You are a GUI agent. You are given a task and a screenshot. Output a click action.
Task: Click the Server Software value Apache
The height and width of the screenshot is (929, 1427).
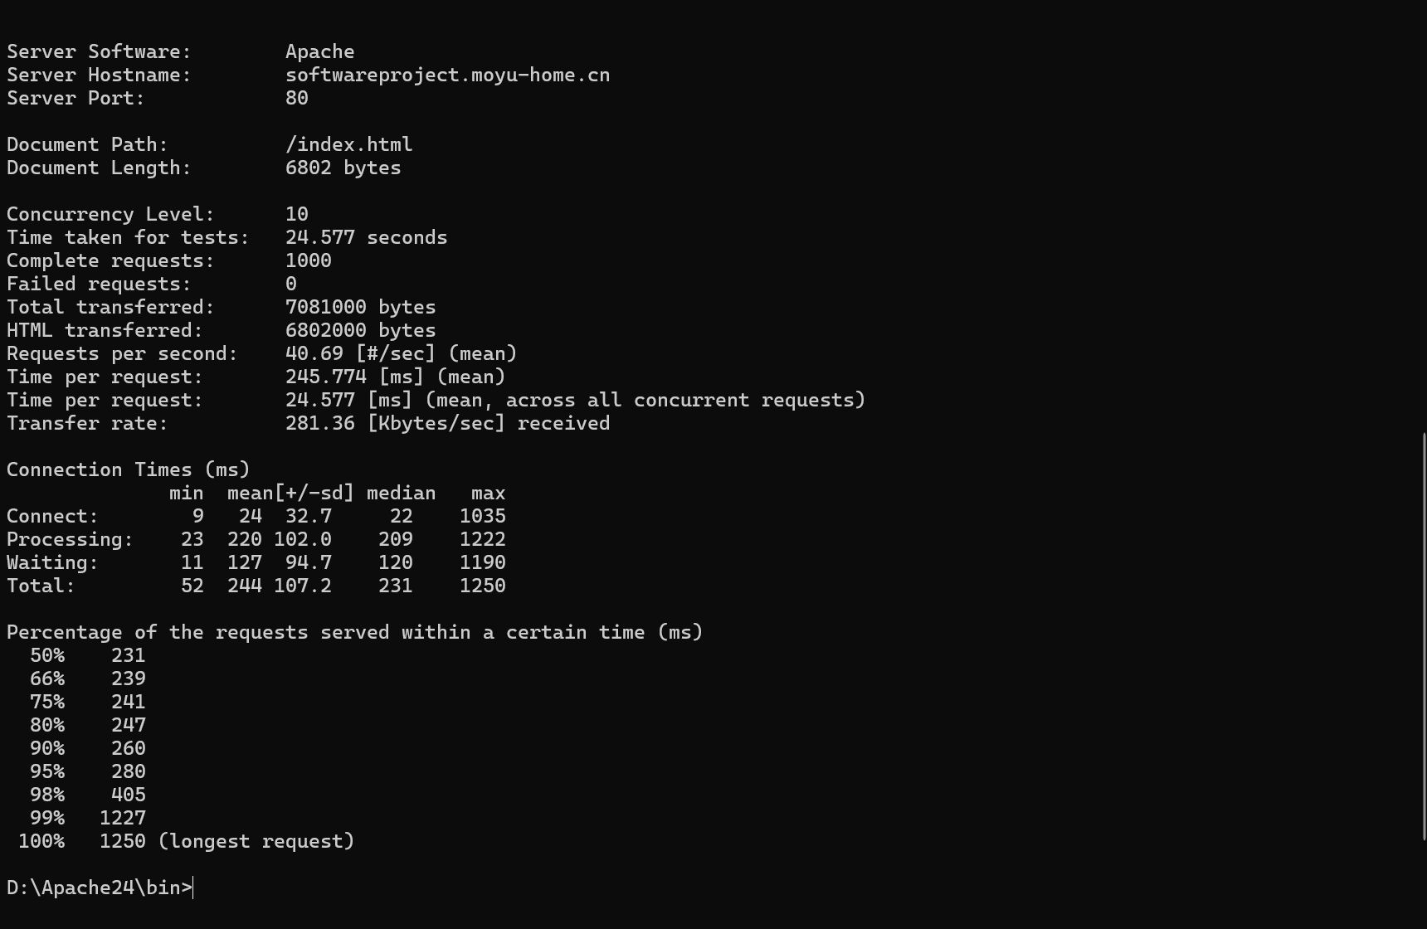point(319,51)
